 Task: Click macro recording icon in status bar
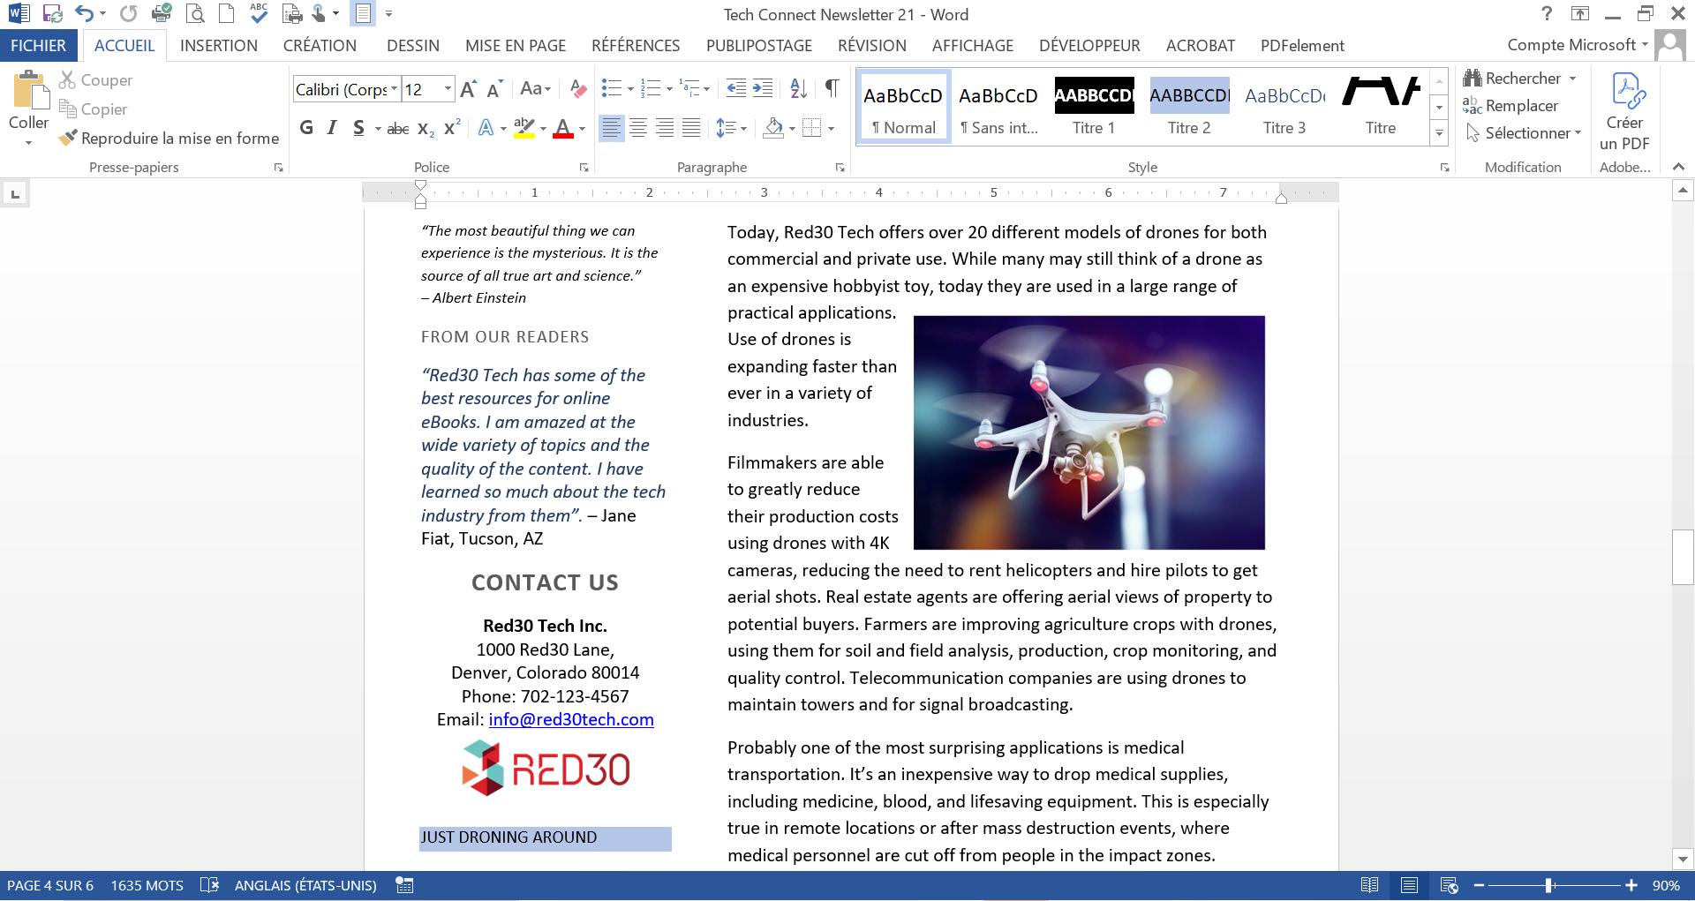point(404,885)
